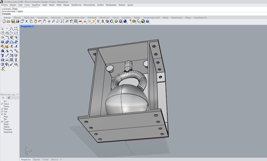Select the arrow pointer tool in side toolbar
The width and height of the screenshot is (267, 161).
(2, 29)
